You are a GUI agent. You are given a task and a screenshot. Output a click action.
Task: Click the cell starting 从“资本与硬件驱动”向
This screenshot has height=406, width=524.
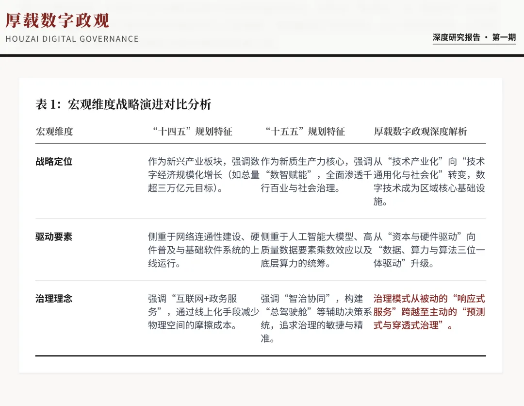point(429,250)
